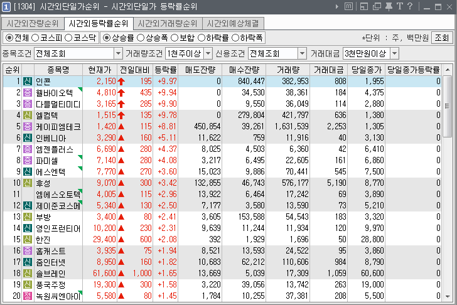Click 인콘 current price 2,150
This screenshot has width=457, height=305.
coord(106,82)
